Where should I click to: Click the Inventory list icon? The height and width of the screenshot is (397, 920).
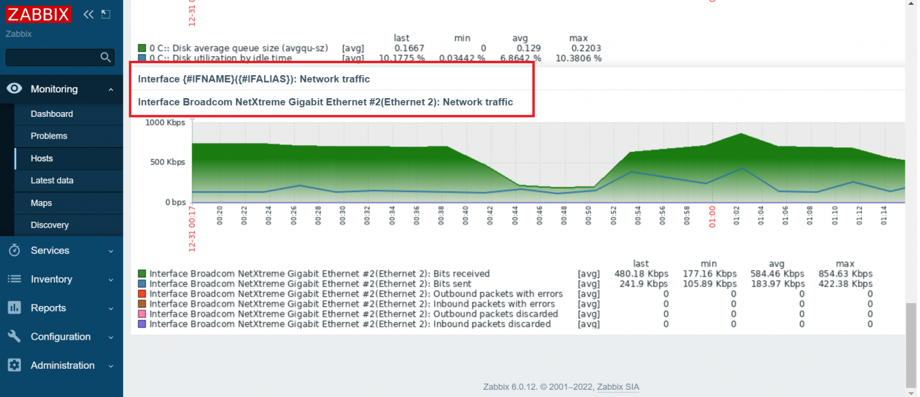[14, 279]
